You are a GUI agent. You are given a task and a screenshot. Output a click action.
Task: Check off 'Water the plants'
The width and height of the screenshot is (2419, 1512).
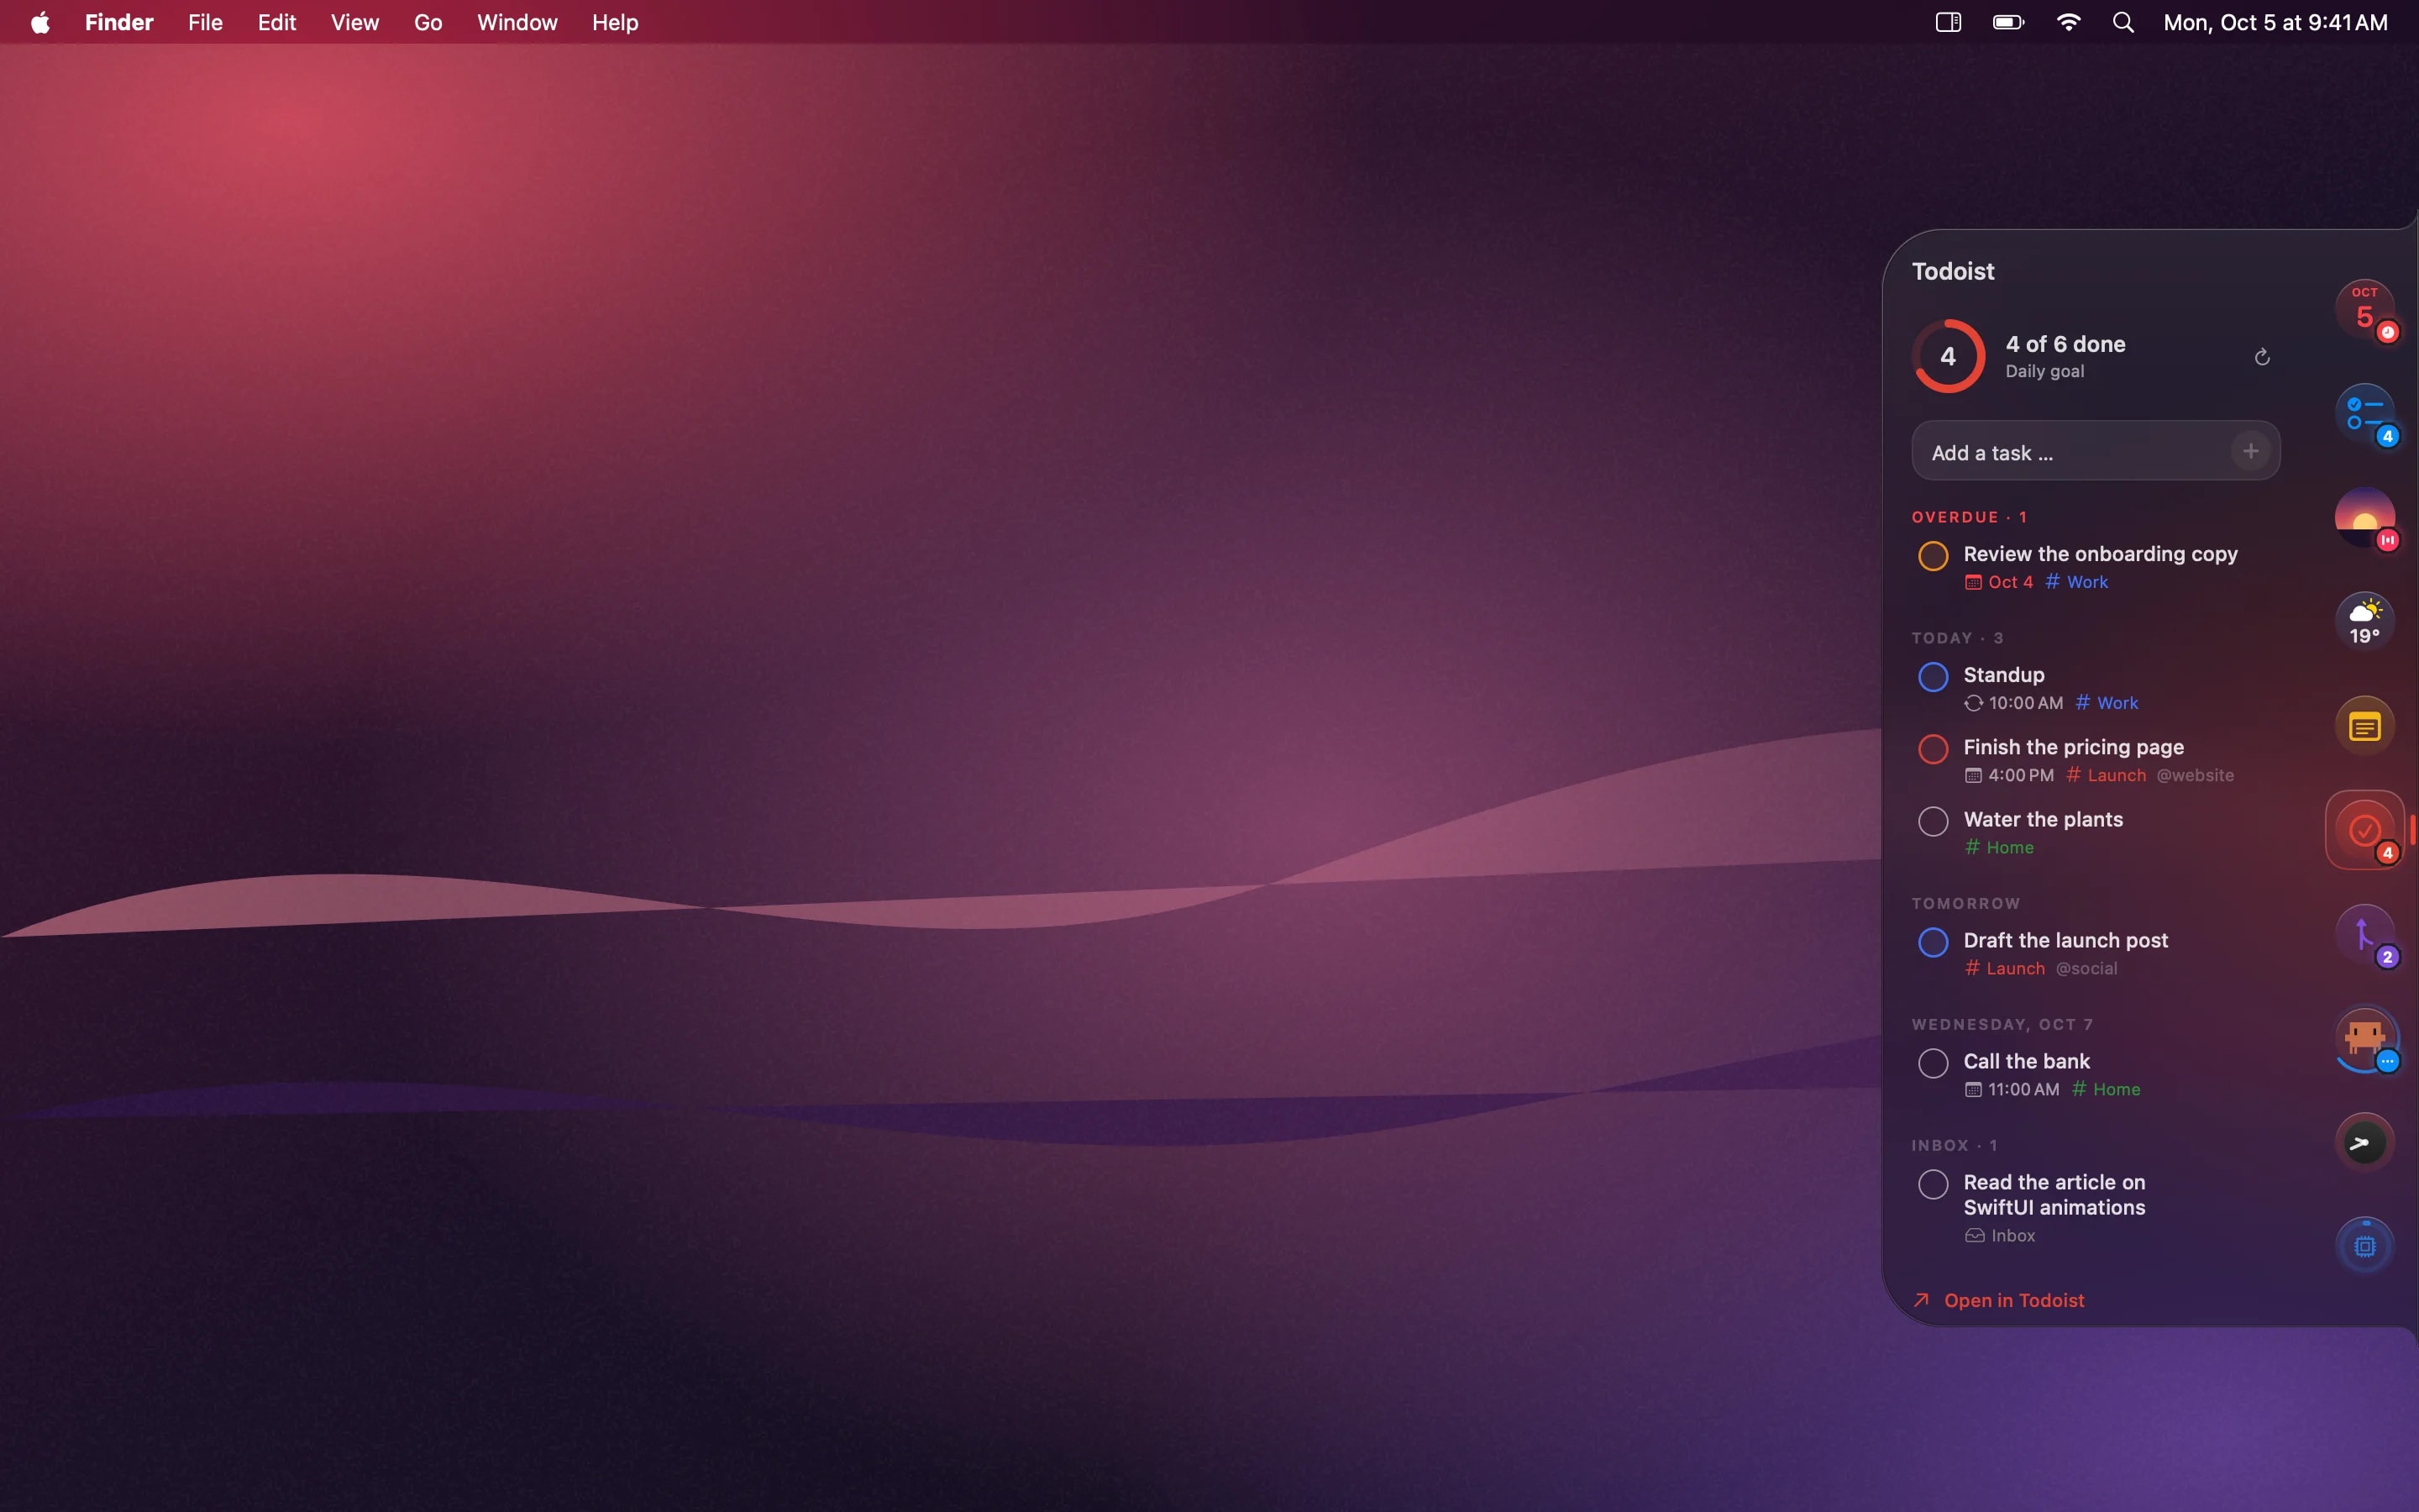pos(1934,822)
